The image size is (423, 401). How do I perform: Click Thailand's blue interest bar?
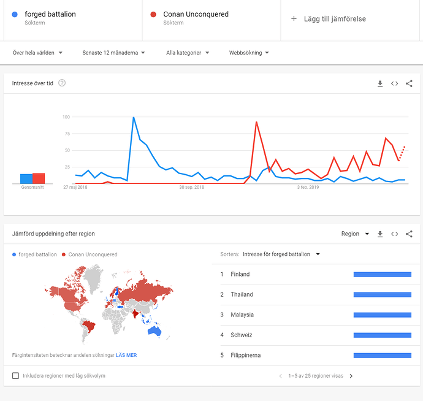[383, 295]
